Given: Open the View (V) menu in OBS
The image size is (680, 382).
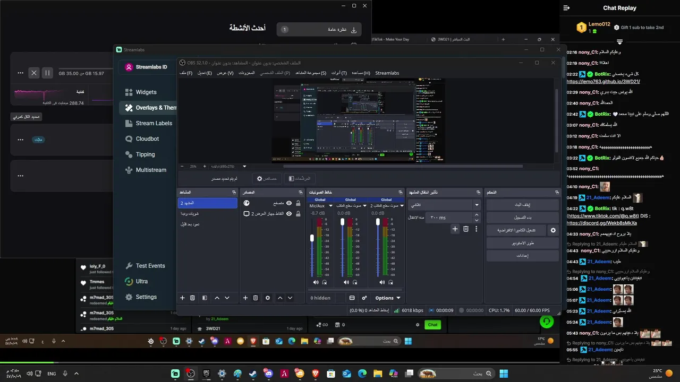Looking at the screenshot, I should click(225, 73).
